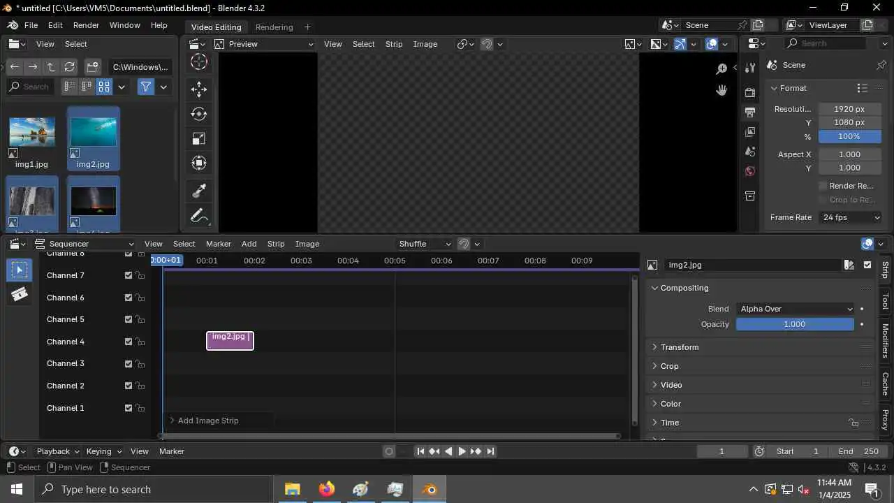The image size is (894, 503).
Task: Open the Tool properties tab icon
Action: 750,68
